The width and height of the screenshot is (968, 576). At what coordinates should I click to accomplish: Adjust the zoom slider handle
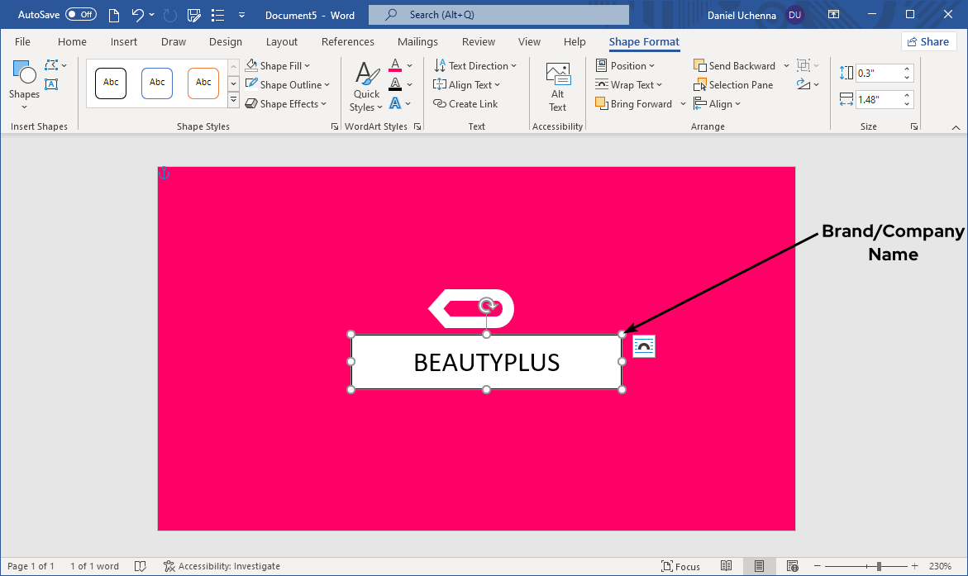tap(879, 566)
